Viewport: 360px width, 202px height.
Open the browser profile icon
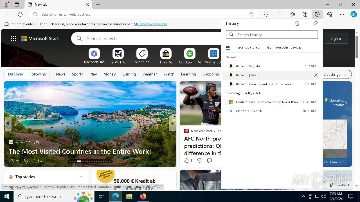coord(6,4)
